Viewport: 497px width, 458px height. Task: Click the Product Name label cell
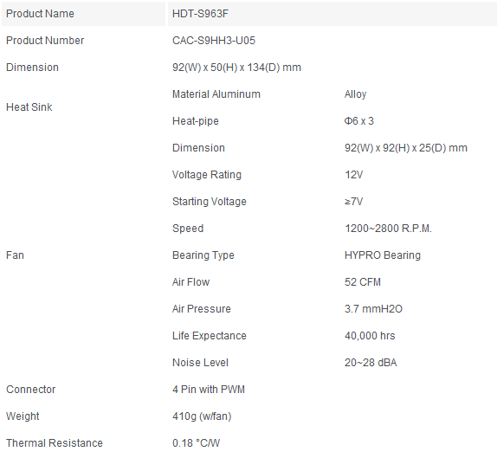click(83, 14)
